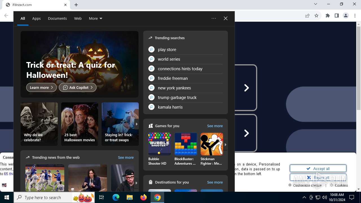
Task: Open the Web search tab
Action: [x=78, y=18]
